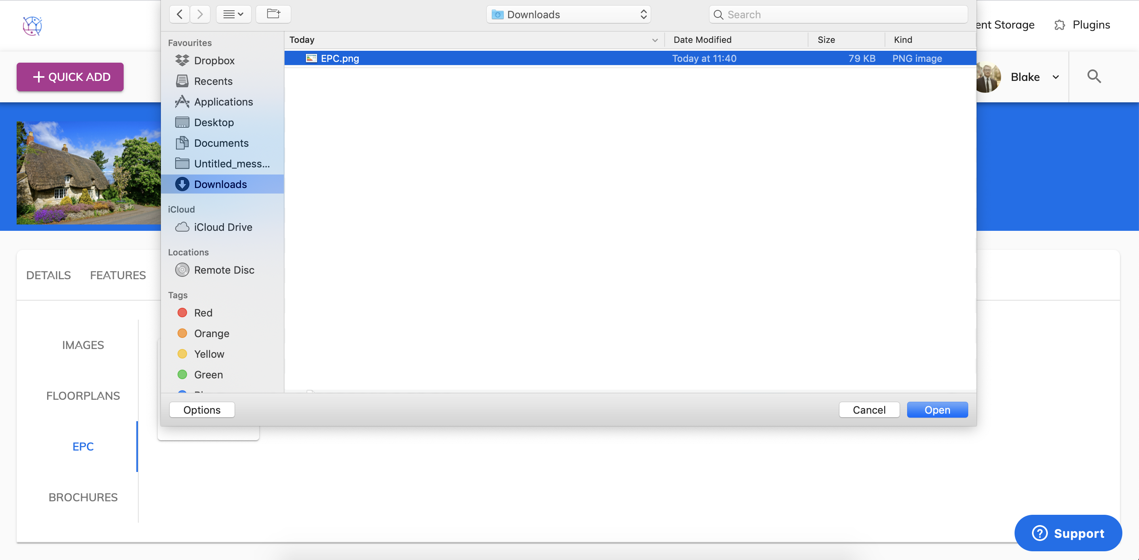Screen dimensions: 1139x560
Task: Click the Cancel button in the dialog
Action: click(x=869, y=409)
